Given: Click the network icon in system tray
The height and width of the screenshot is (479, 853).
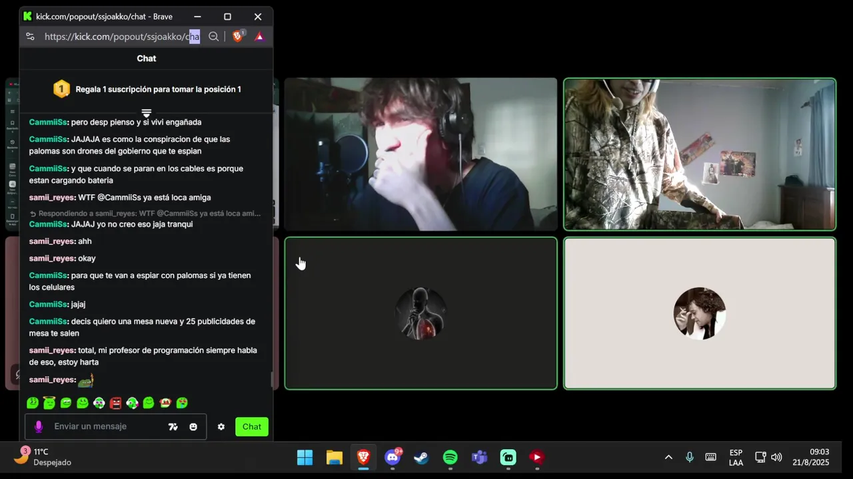Looking at the screenshot, I should pyautogui.click(x=760, y=458).
